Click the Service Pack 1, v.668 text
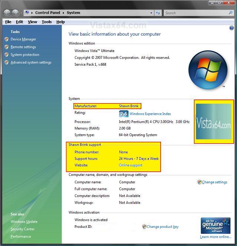237x246 pixels. [x=90, y=64]
